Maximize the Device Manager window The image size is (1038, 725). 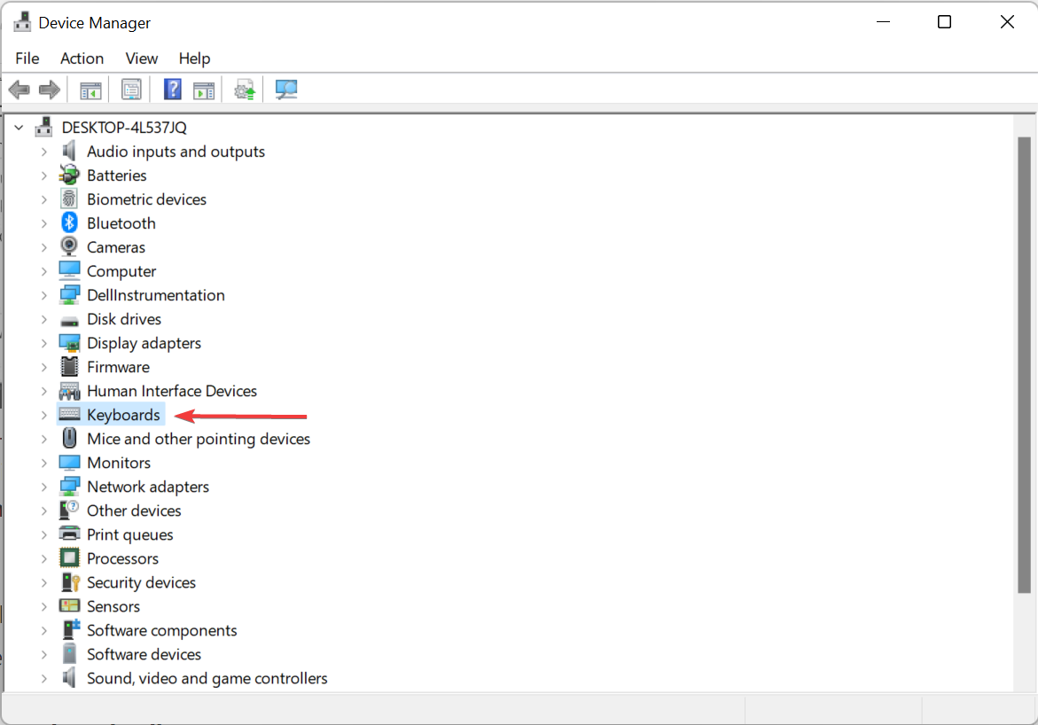[945, 22]
